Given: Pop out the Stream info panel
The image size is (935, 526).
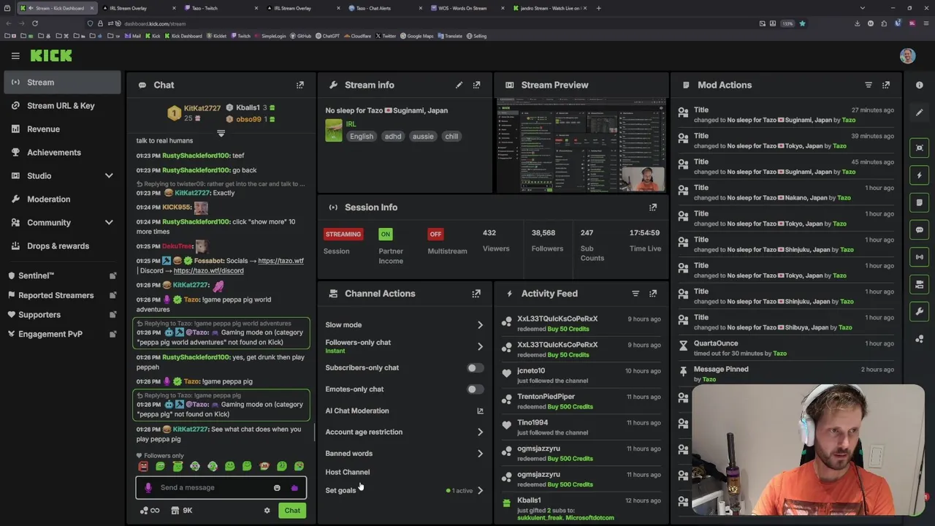Looking at the screenshot, I should 476,85.
